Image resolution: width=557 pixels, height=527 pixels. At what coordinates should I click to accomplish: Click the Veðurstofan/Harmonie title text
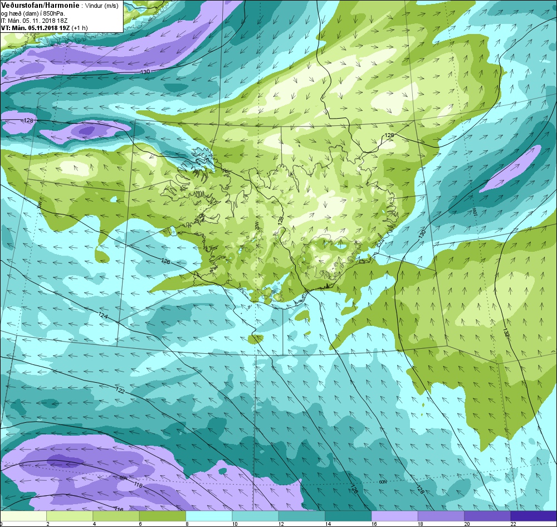[40, 5]
